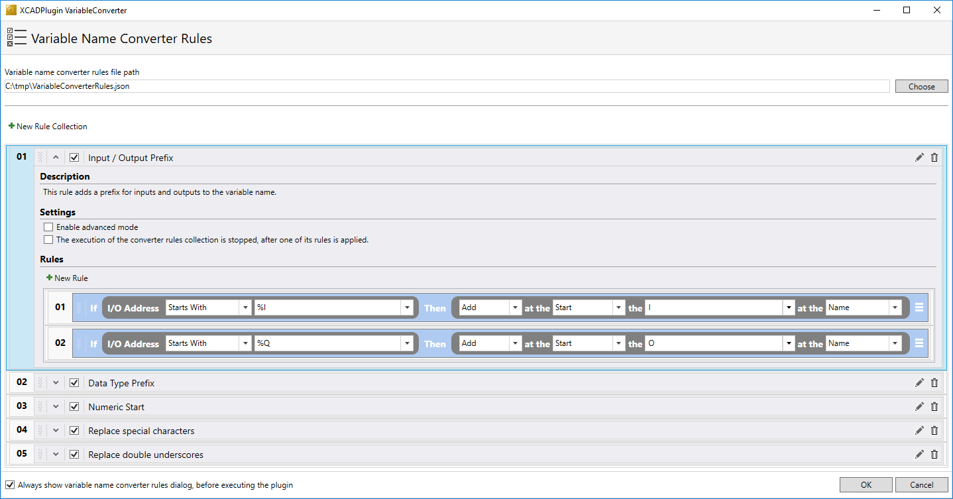Delete the Data Type Prefix collection
Screen dimensions: 953x499
[x=934, y=382]
